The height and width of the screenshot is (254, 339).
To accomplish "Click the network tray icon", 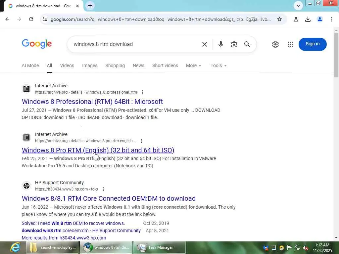I will click(298, 248).
